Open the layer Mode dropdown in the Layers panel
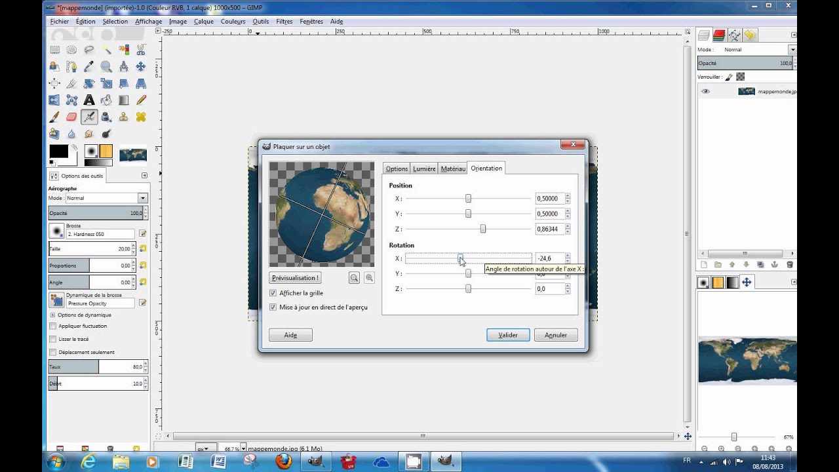 pos(758,50)
